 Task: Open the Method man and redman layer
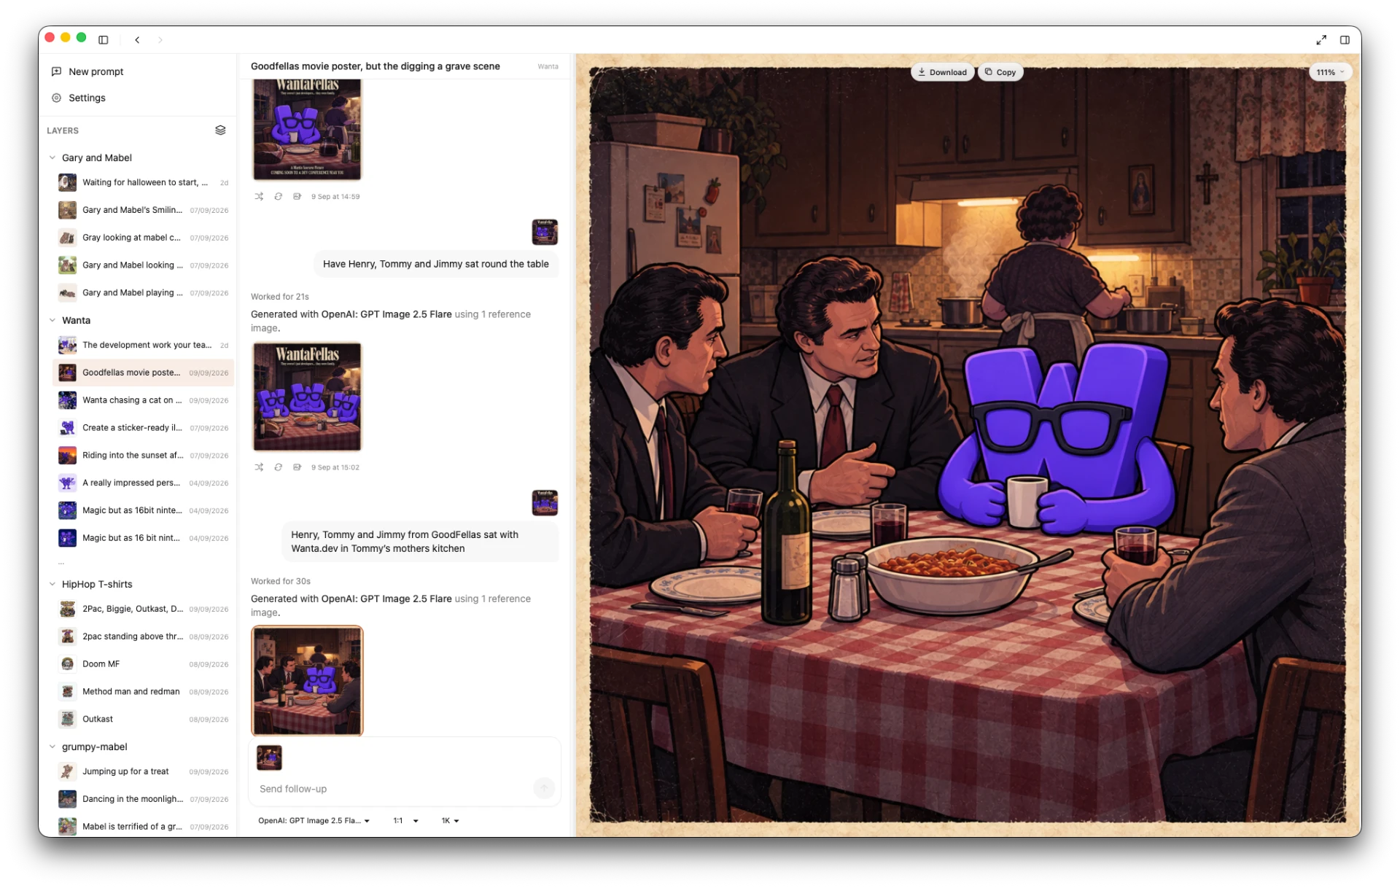tap(143, 692)
